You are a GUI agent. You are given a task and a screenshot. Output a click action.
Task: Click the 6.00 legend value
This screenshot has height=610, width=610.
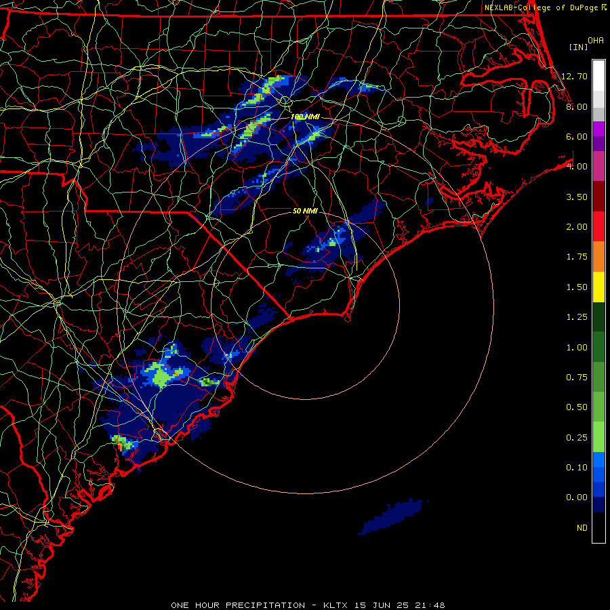577,136
